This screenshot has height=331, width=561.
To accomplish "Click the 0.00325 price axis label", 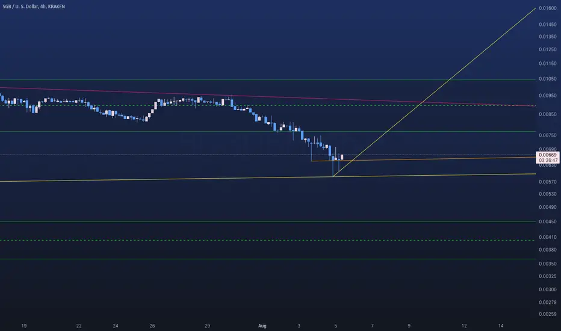I will [x=547, y=276].
